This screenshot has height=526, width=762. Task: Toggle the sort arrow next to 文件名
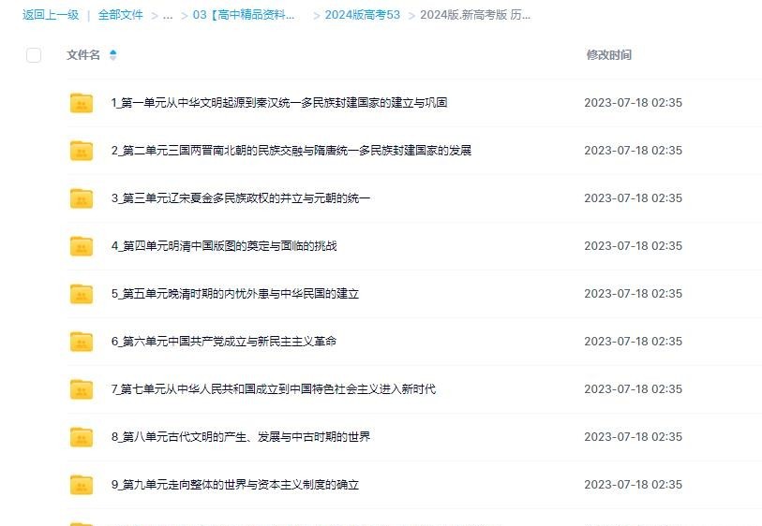click(x=113, y=55)
